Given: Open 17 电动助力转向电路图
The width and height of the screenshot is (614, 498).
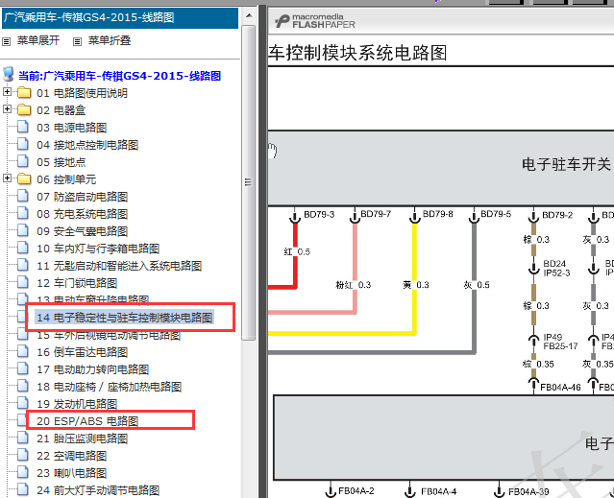Looking at the screenshot, I should click(x=93, y=369).
